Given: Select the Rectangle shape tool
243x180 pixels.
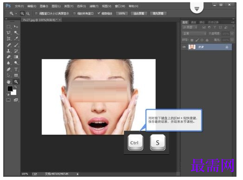Looking at the screenshot, I should 16,75.
